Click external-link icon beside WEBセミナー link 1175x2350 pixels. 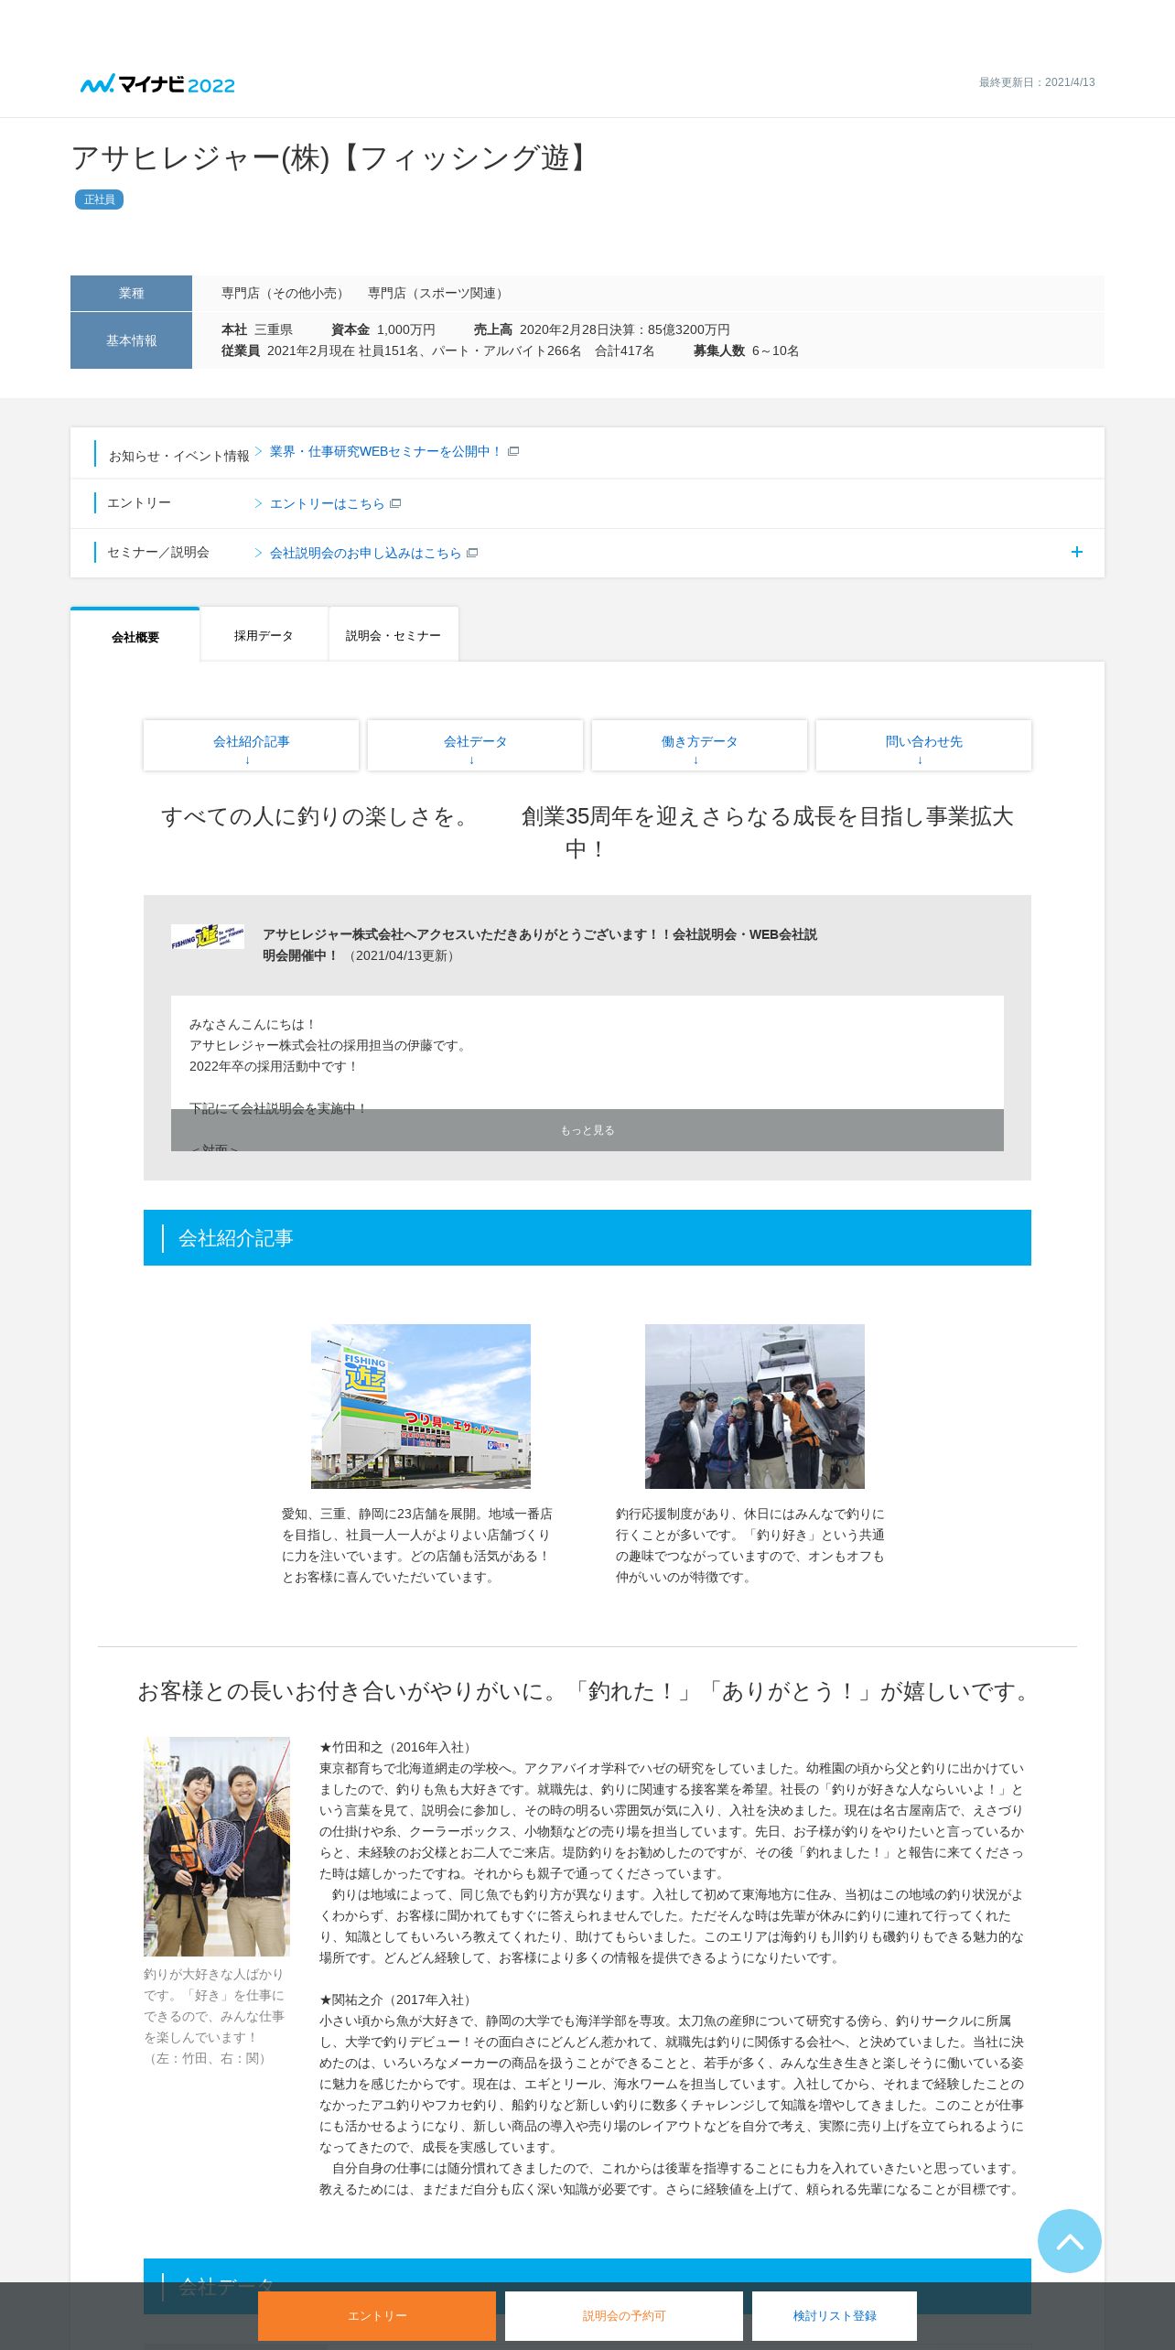(513, 451)
